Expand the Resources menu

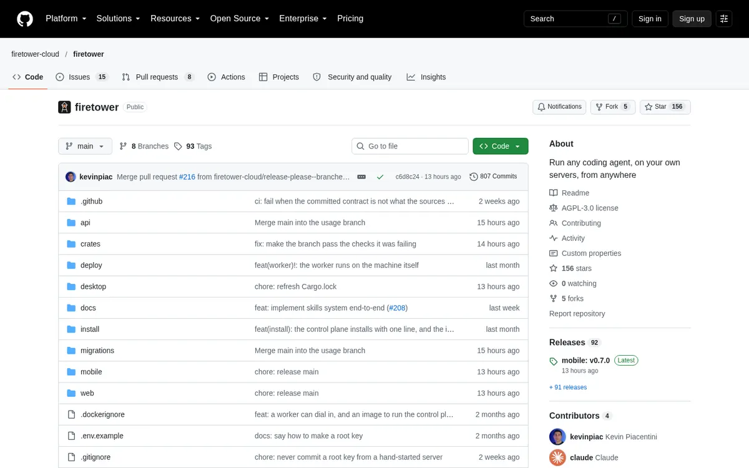pos(175,19)
